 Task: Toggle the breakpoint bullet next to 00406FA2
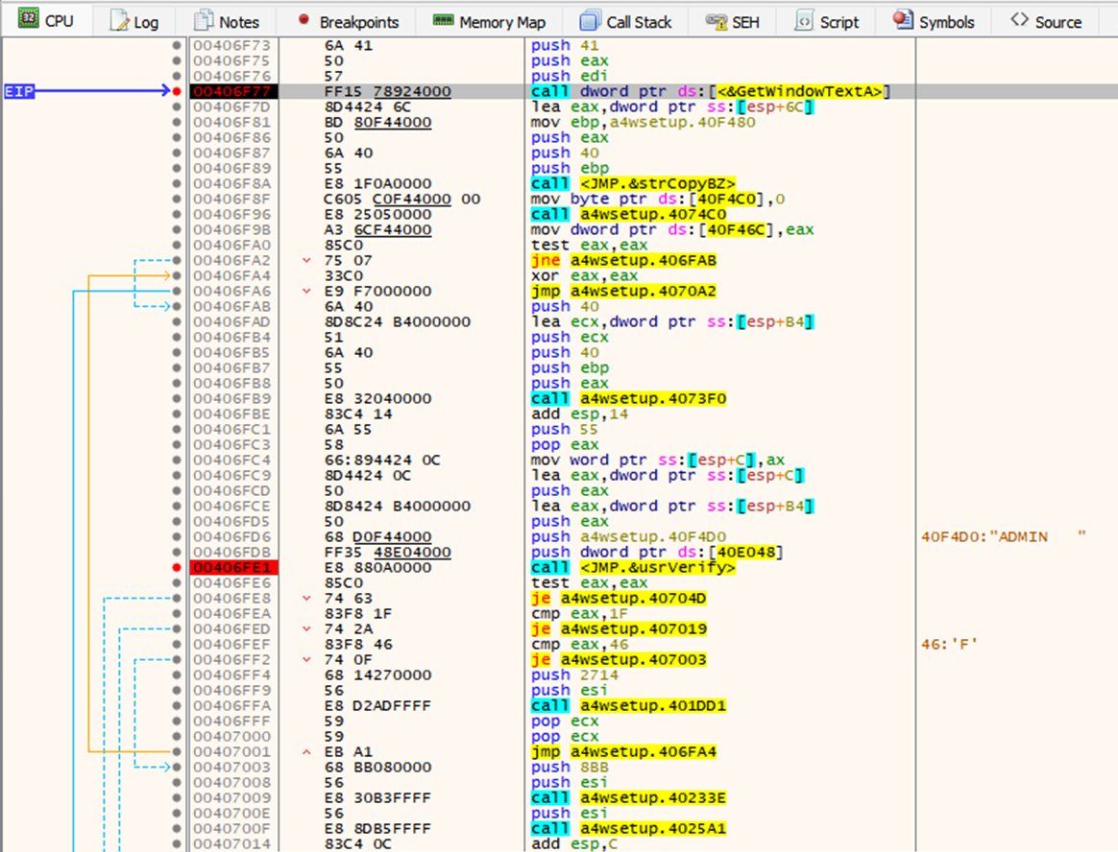click(x=177, y=260)
